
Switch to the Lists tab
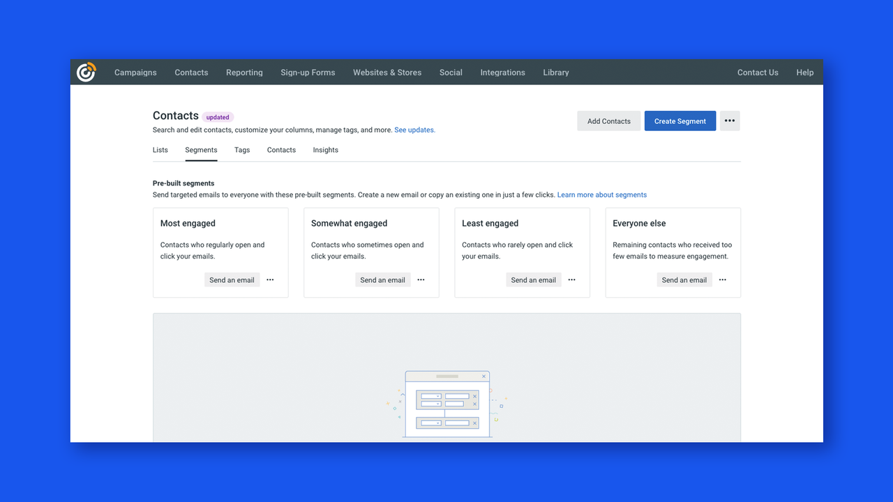coord(160,150)
